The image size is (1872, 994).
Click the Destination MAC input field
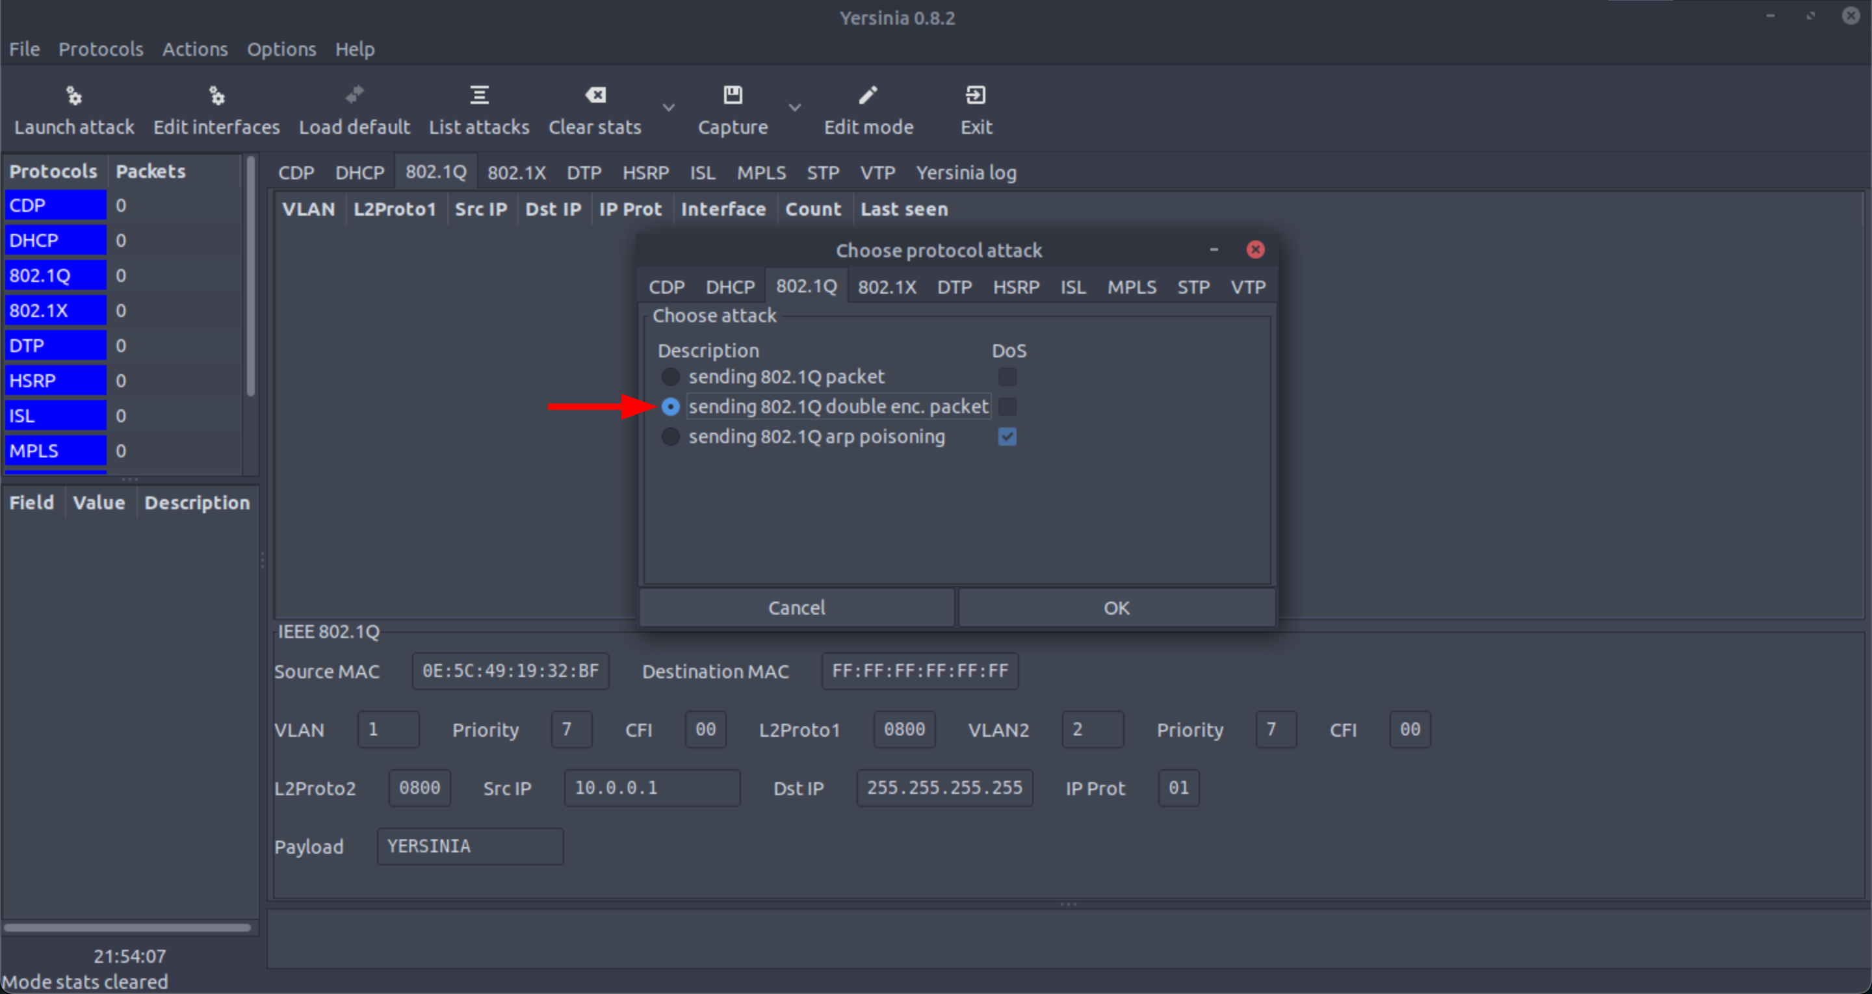click(x=919, y=670)
